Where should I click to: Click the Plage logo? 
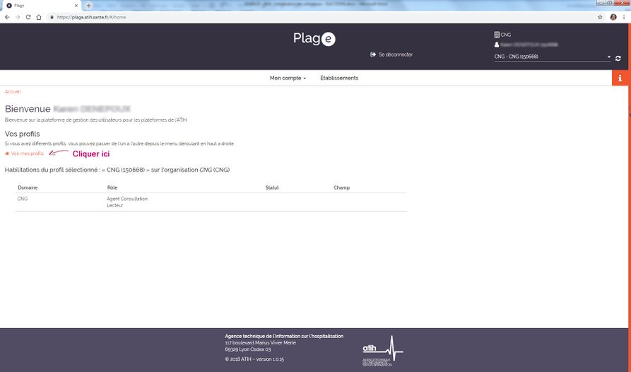[314, 39]
